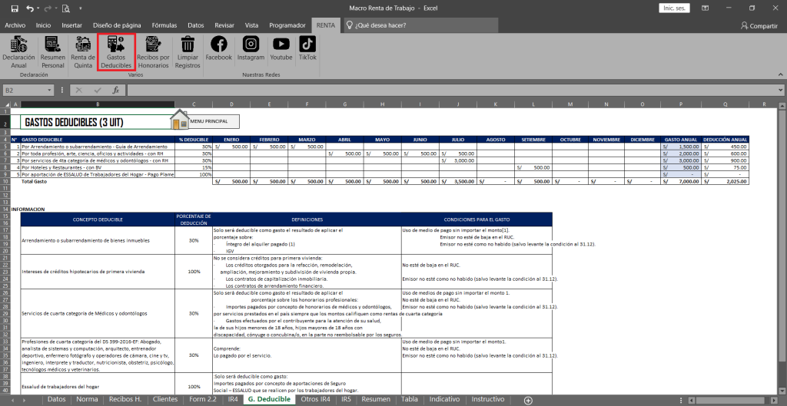Open the Declaración Anual macro button
Image resolution: width=787 pixels, height=406 pixels.
(x=18, y=52)
